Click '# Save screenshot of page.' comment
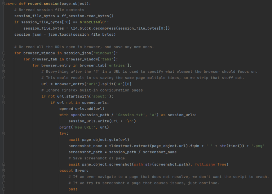The image size is (272, 194). click(x=98, y=158)
